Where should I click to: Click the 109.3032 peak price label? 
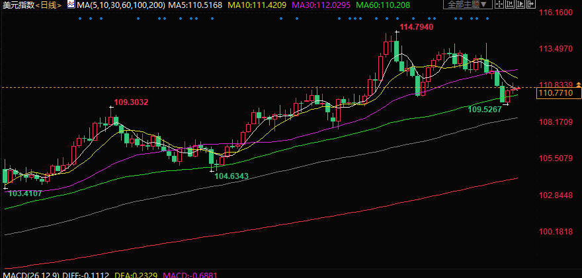[x=131, y=102]
